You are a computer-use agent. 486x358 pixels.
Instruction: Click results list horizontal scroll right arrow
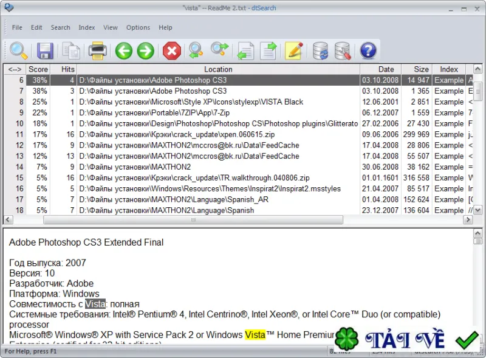coord(467,219)
